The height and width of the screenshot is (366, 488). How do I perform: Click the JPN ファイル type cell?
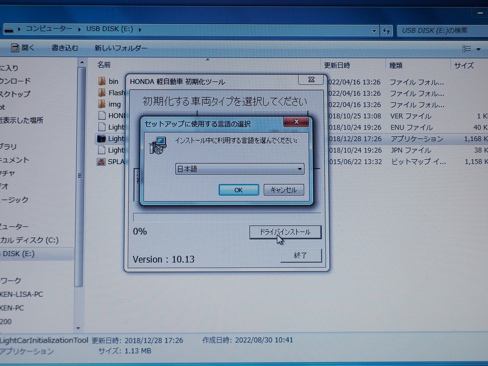pos(411,150)
